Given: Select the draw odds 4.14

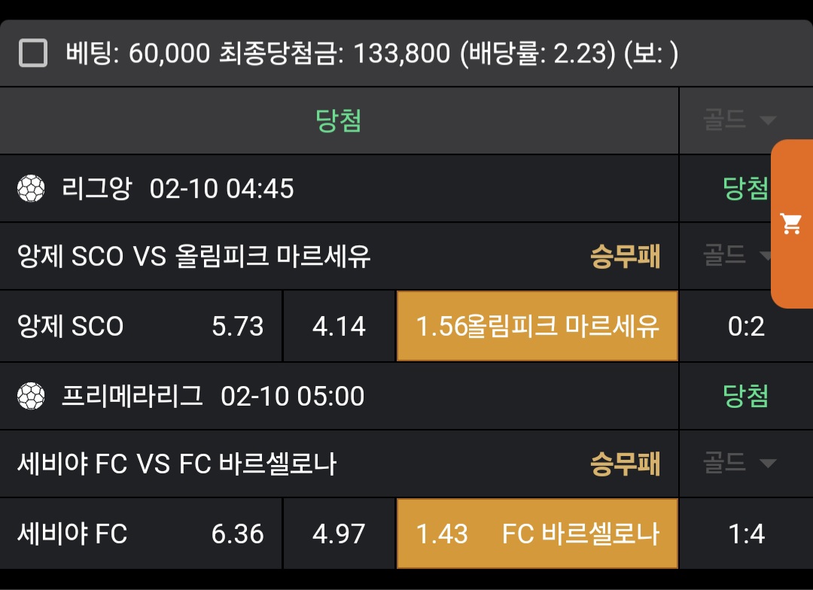Looking at the screenshot, I should click(339, 327).
